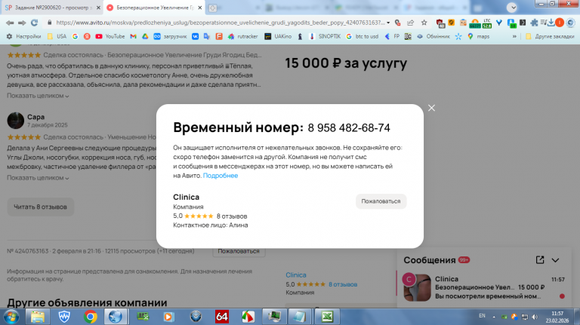
Task: Open the red '64' app in taskbar
Action: [x=221, y=317]
